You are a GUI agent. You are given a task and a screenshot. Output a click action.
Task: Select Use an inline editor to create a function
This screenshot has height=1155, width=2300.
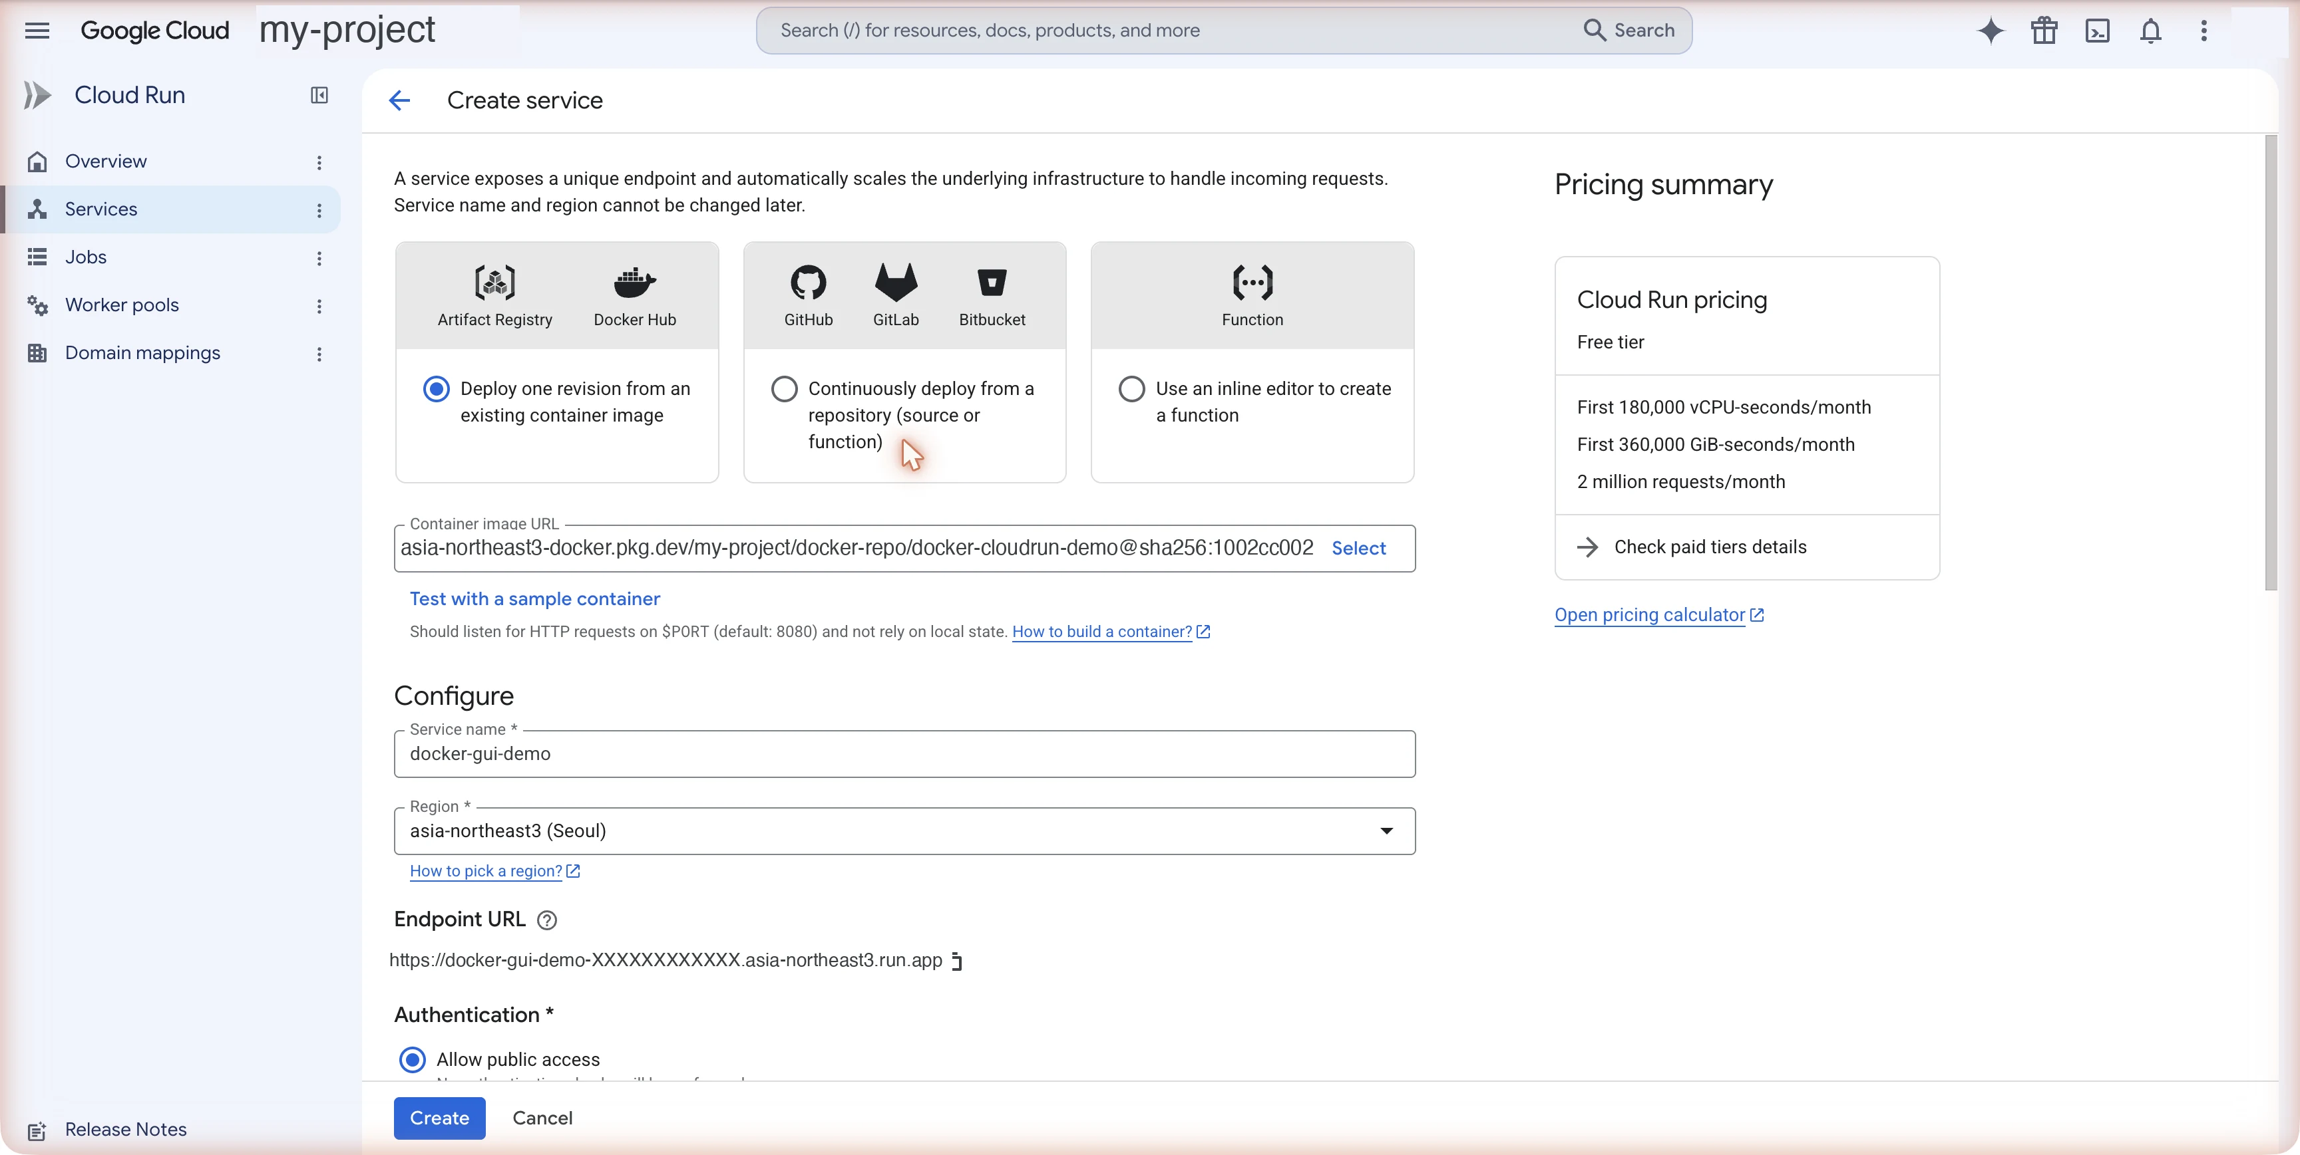[x=1131, y=389]
